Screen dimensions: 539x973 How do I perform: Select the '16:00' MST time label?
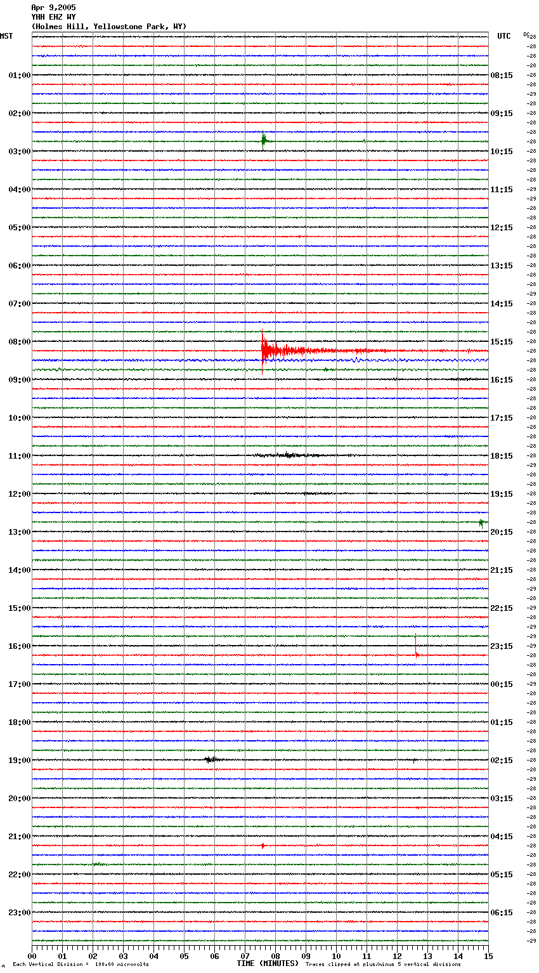19,646
